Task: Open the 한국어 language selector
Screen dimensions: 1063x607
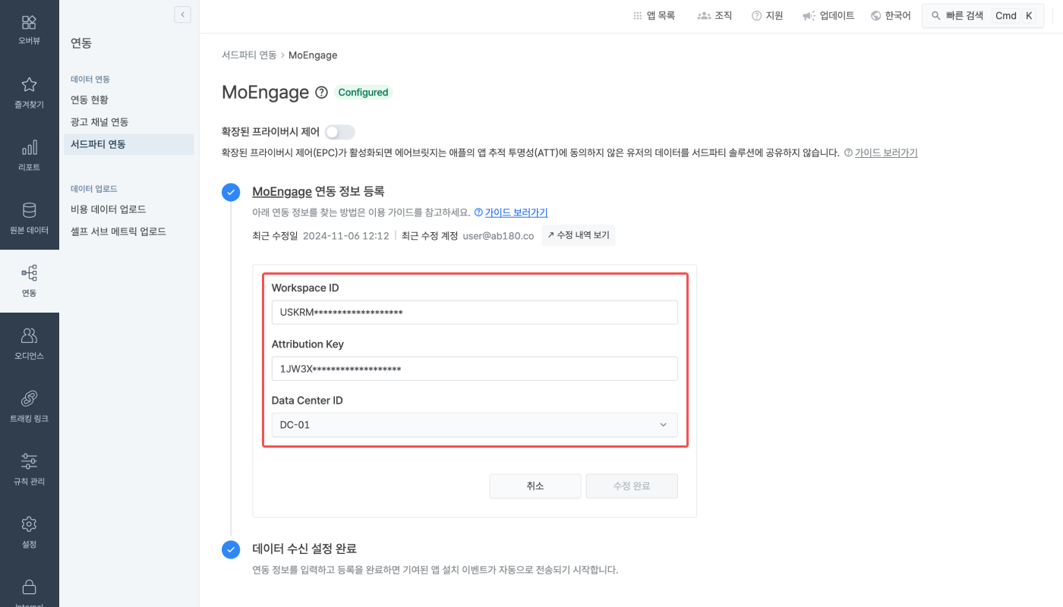Action: [891, 16]
